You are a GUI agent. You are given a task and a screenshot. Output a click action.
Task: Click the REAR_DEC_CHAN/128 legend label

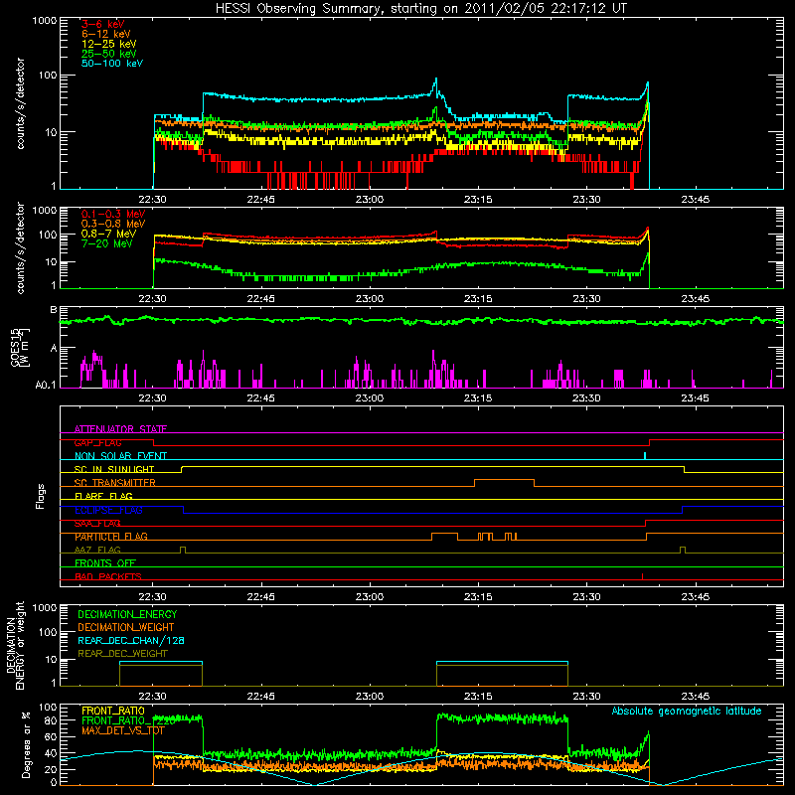(131, 640)
